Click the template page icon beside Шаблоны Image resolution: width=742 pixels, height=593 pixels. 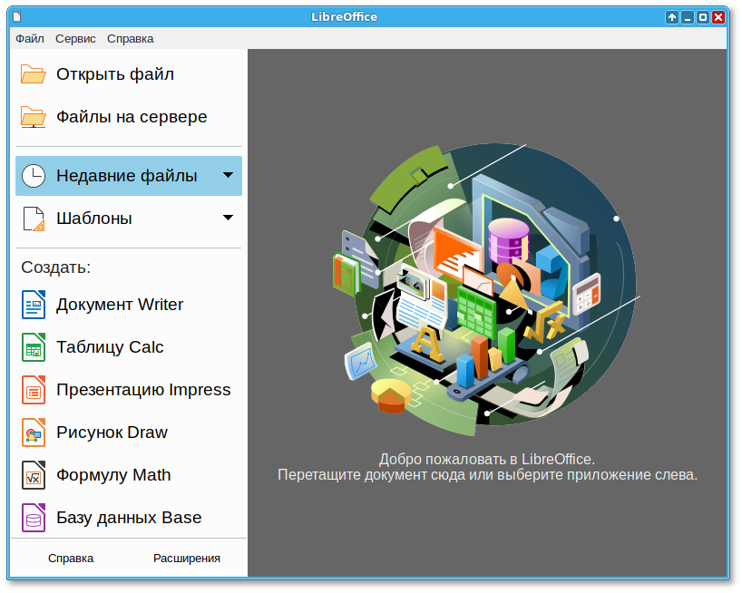34,219
